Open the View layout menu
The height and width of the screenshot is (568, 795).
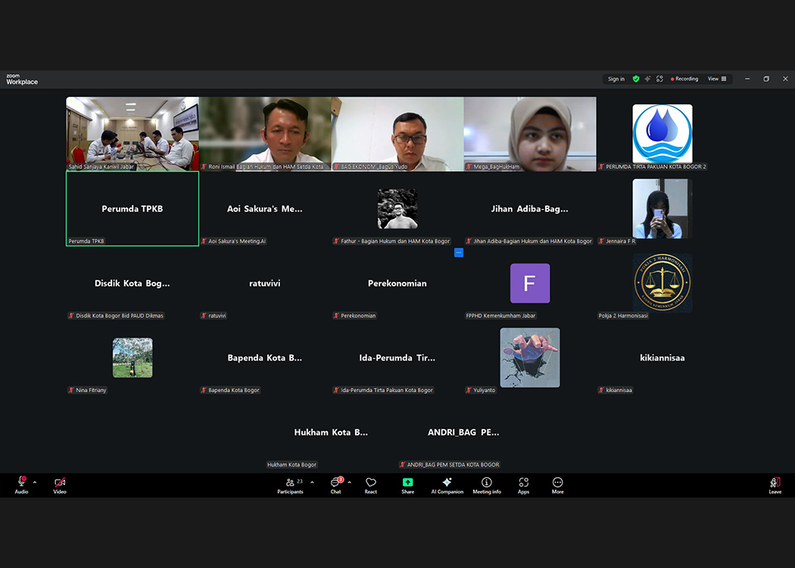(717, 79)
